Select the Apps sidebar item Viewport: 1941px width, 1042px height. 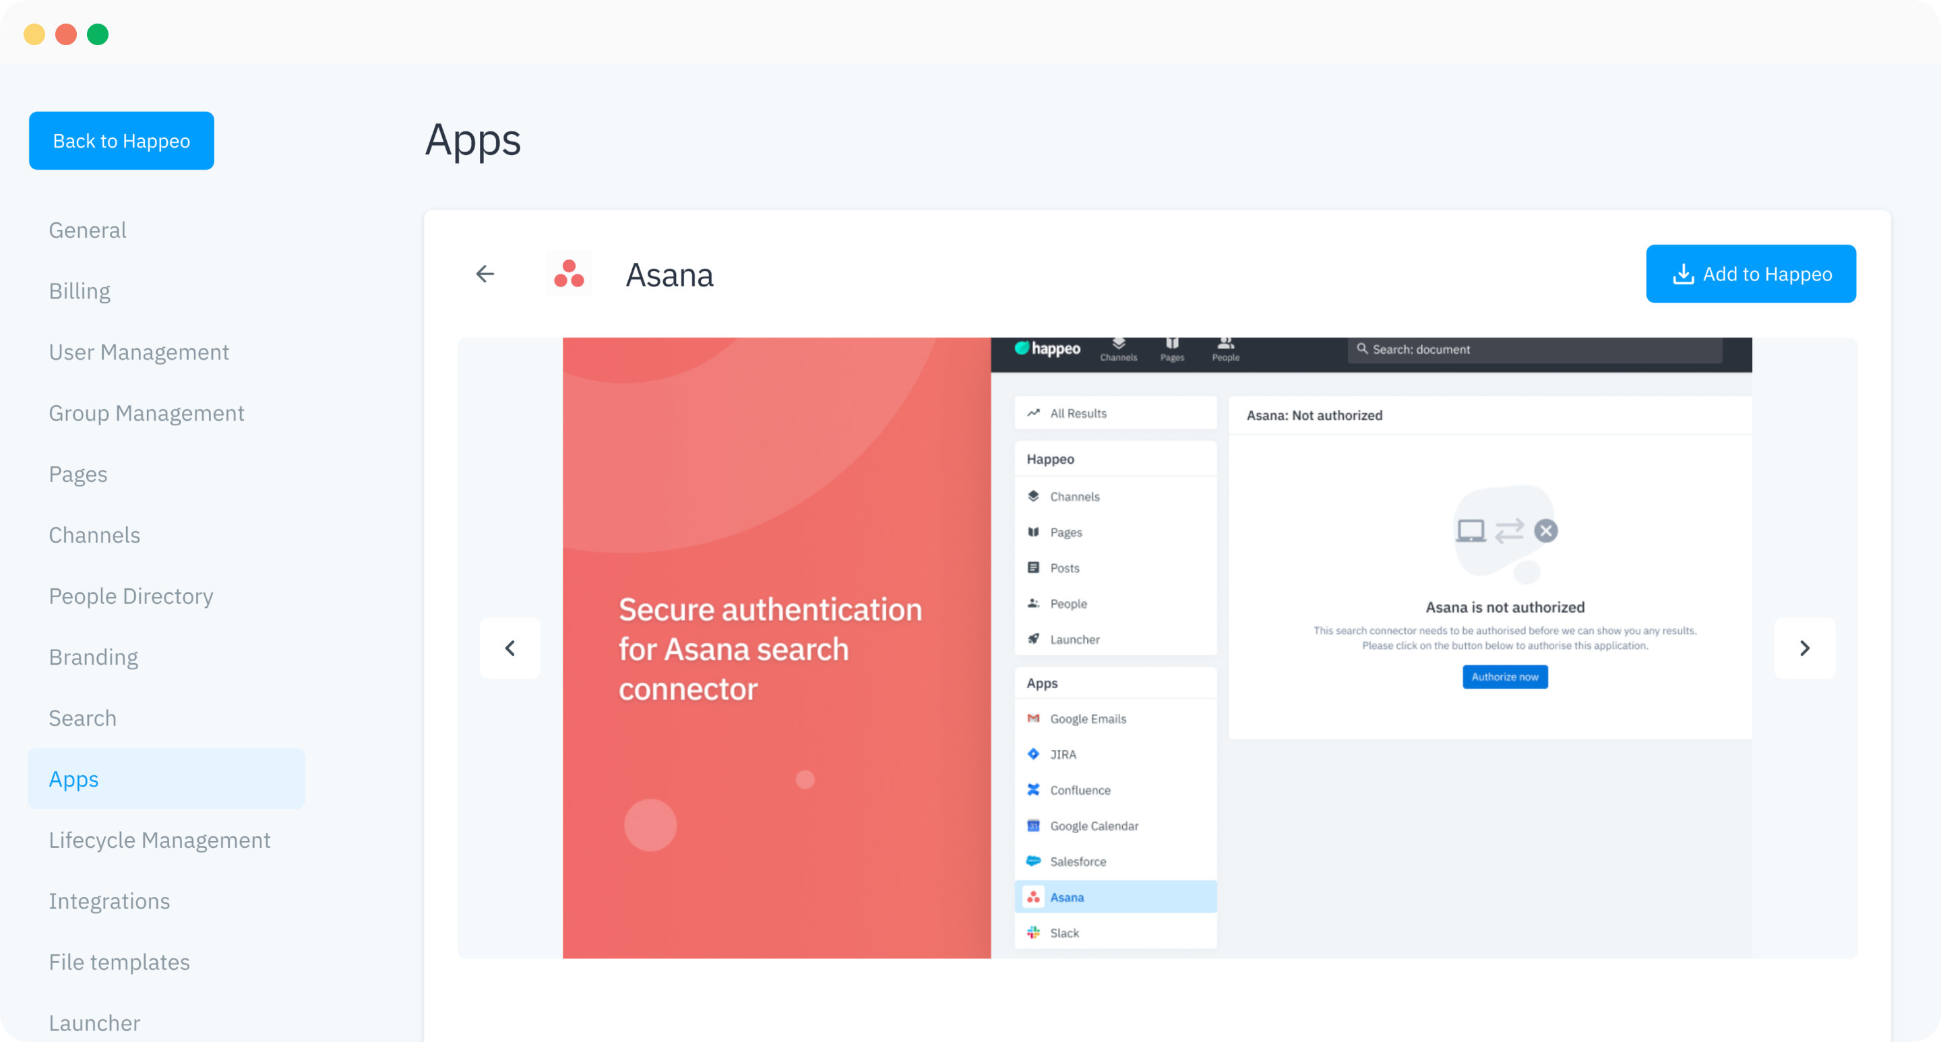coord(166,779)
